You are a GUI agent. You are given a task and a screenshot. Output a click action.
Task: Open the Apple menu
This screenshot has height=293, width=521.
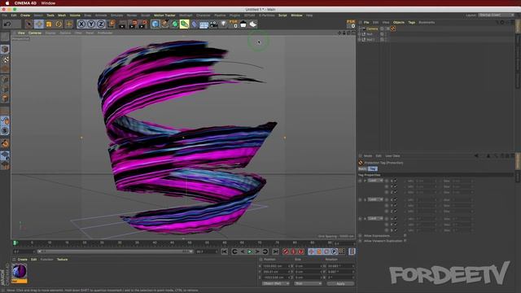[x=7, y=3]
